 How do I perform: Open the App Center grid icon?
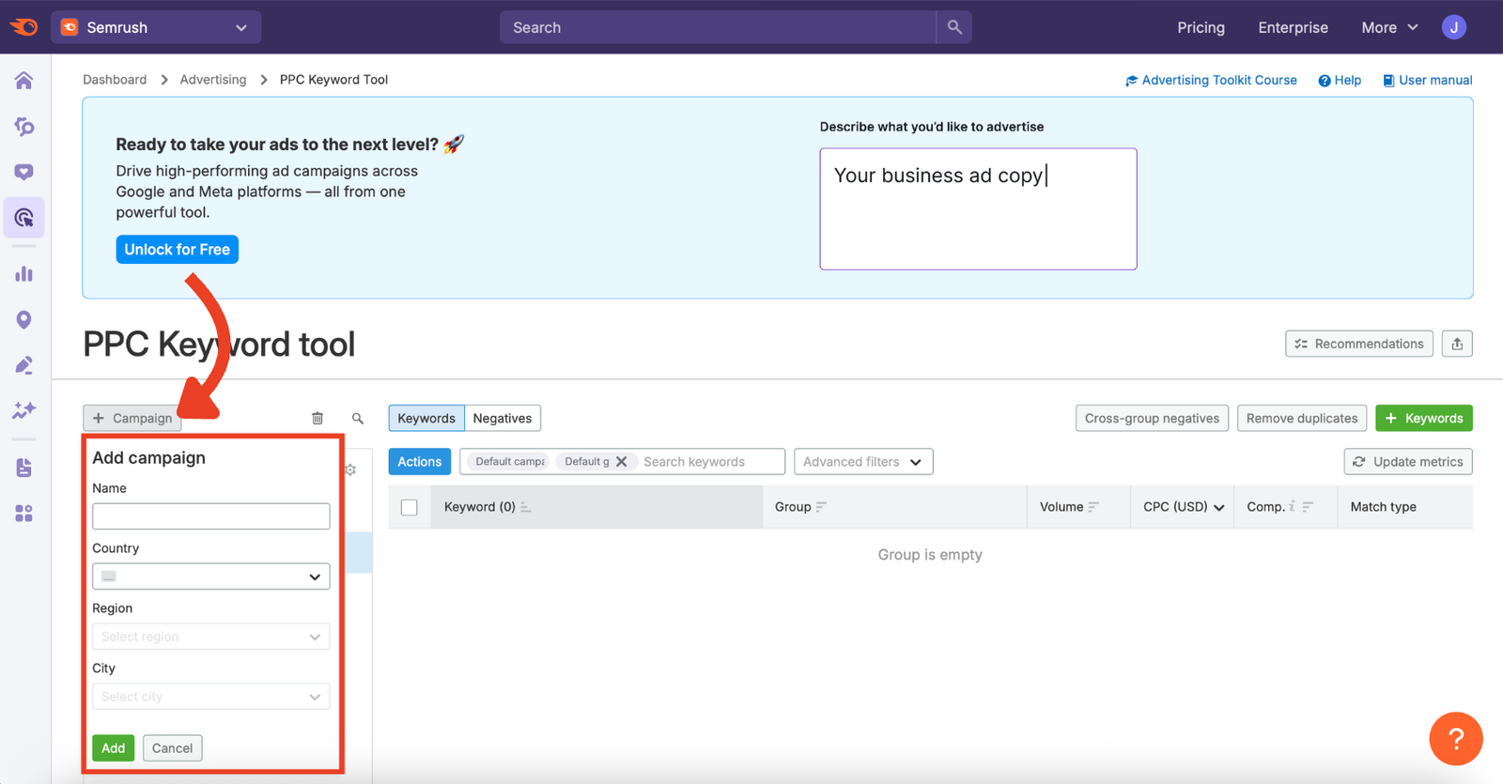coord(24,513)
